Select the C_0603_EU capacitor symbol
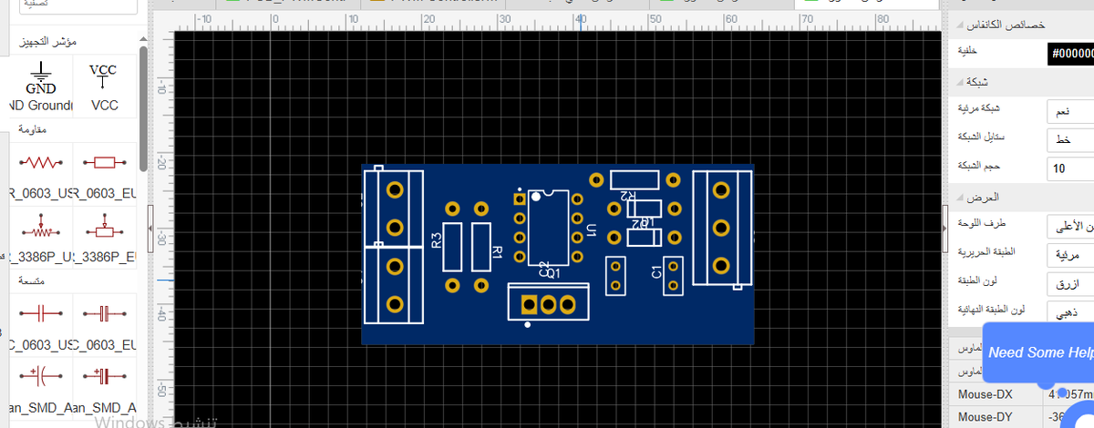The height and width of the screenshot is (428, 1094). pyautogui.click(x=105, y=325)
